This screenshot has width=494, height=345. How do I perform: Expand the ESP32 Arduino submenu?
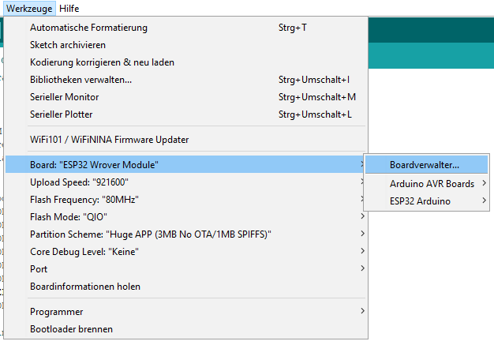(x=427, y=201)
